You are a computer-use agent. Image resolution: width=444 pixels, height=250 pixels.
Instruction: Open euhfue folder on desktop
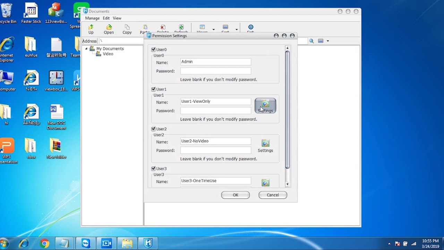pyautogui.click(x=31, y=47)
